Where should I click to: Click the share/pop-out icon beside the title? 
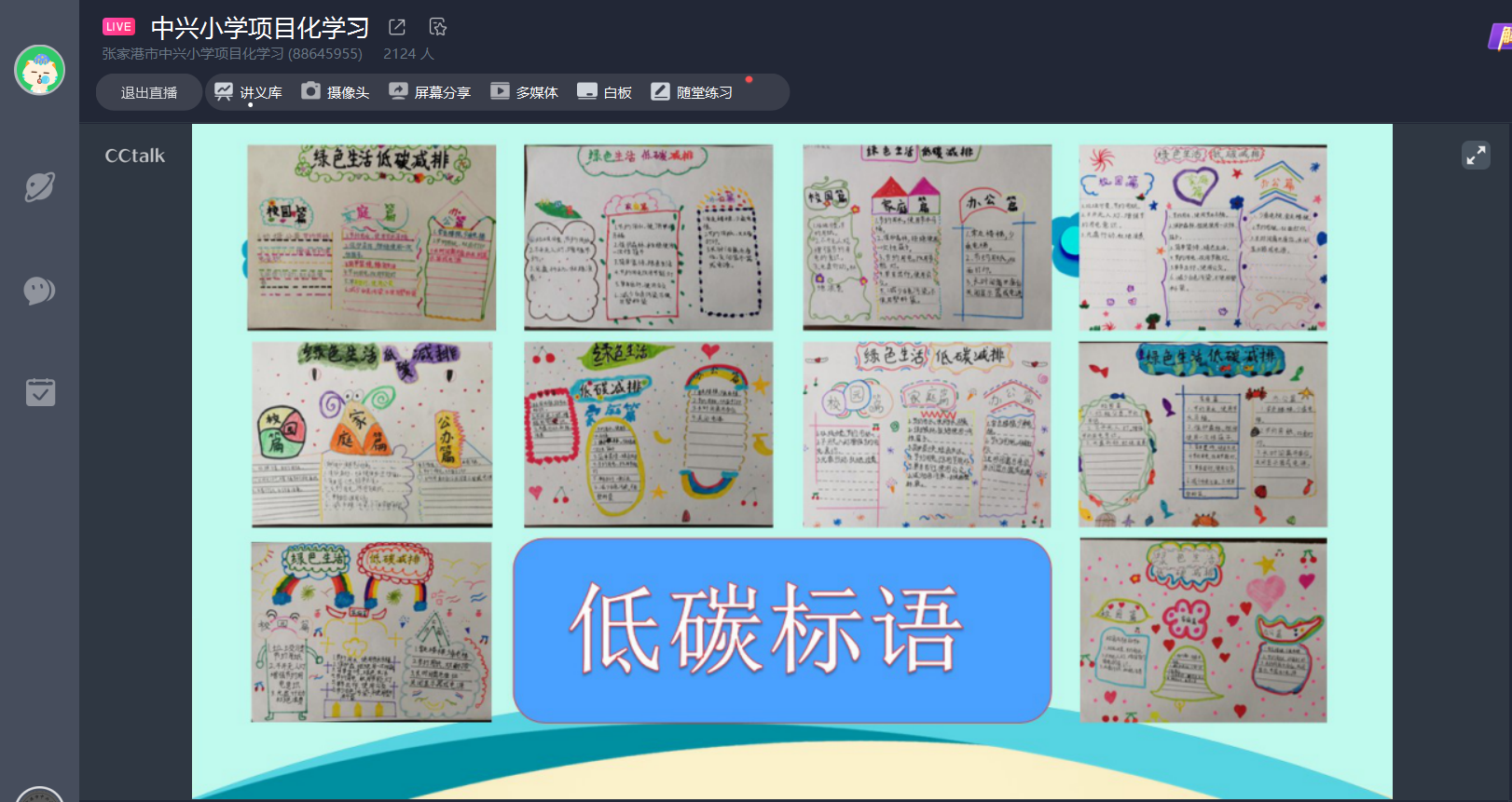tap(397, 27)
